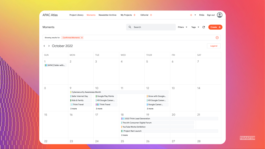The height and width of the screenshot is (149, 265).
Task: Expand 2 more events on the 18th
Action: (x=124, y=135)
